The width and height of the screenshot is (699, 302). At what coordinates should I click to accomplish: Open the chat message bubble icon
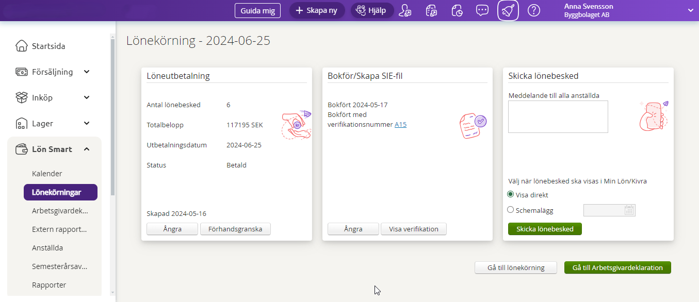(482, 10)
